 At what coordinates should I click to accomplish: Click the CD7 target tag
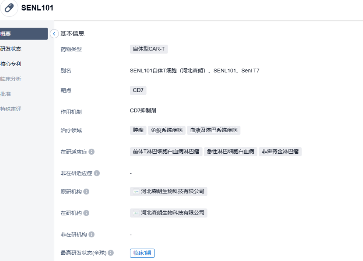pyautogui.click(x=138, y=90)
